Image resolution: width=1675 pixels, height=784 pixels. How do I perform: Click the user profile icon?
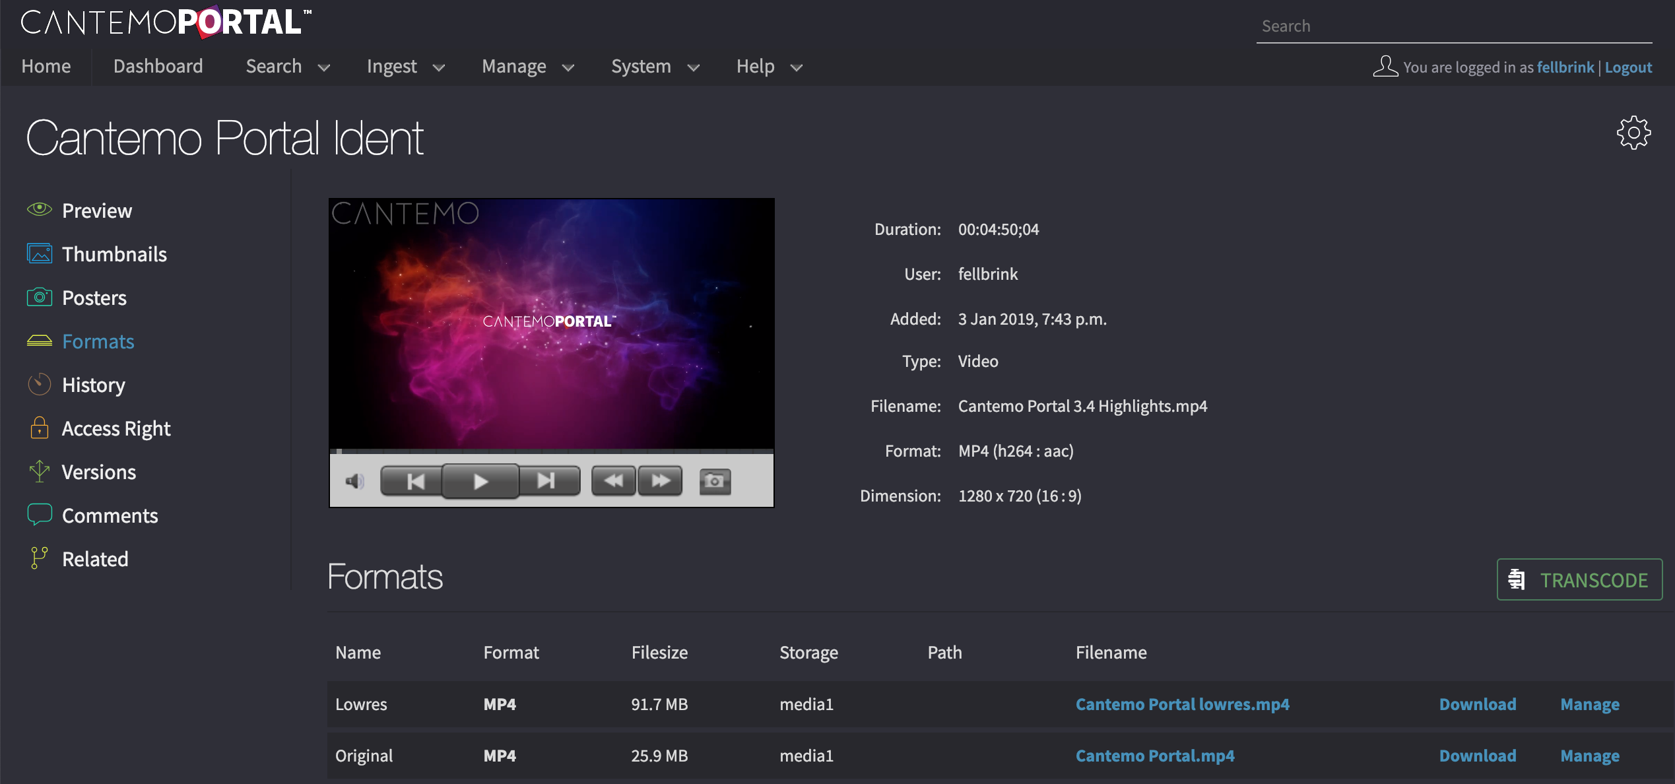pos(1386,66)
